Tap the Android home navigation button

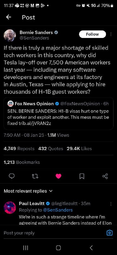(x=58, y=248)
